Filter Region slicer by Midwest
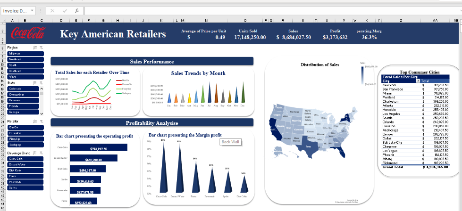Image resolution: width=462 pixels, height=211 pixels. coord(25,54)
